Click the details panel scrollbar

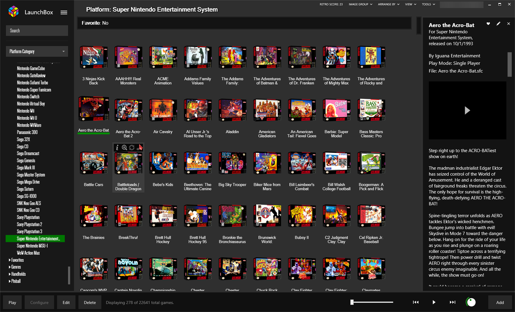[x=509, y=64]
